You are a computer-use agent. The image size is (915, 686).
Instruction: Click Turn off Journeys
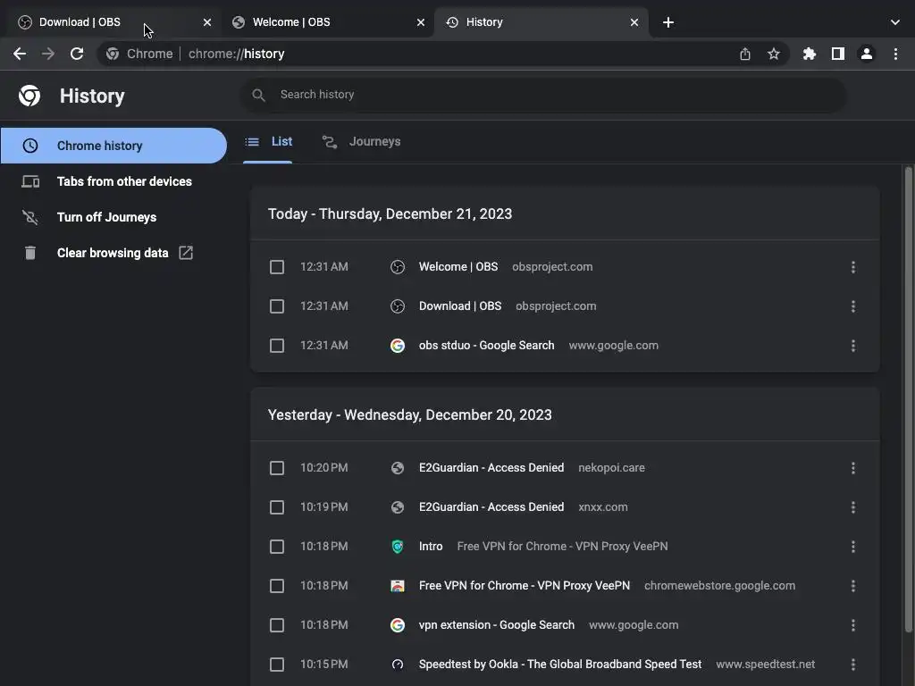tap(106, 217)
